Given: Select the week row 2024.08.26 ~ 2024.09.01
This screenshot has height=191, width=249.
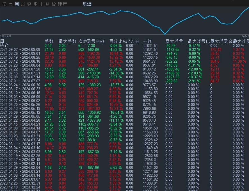Looking at the screenshot, I should [125, 54].
